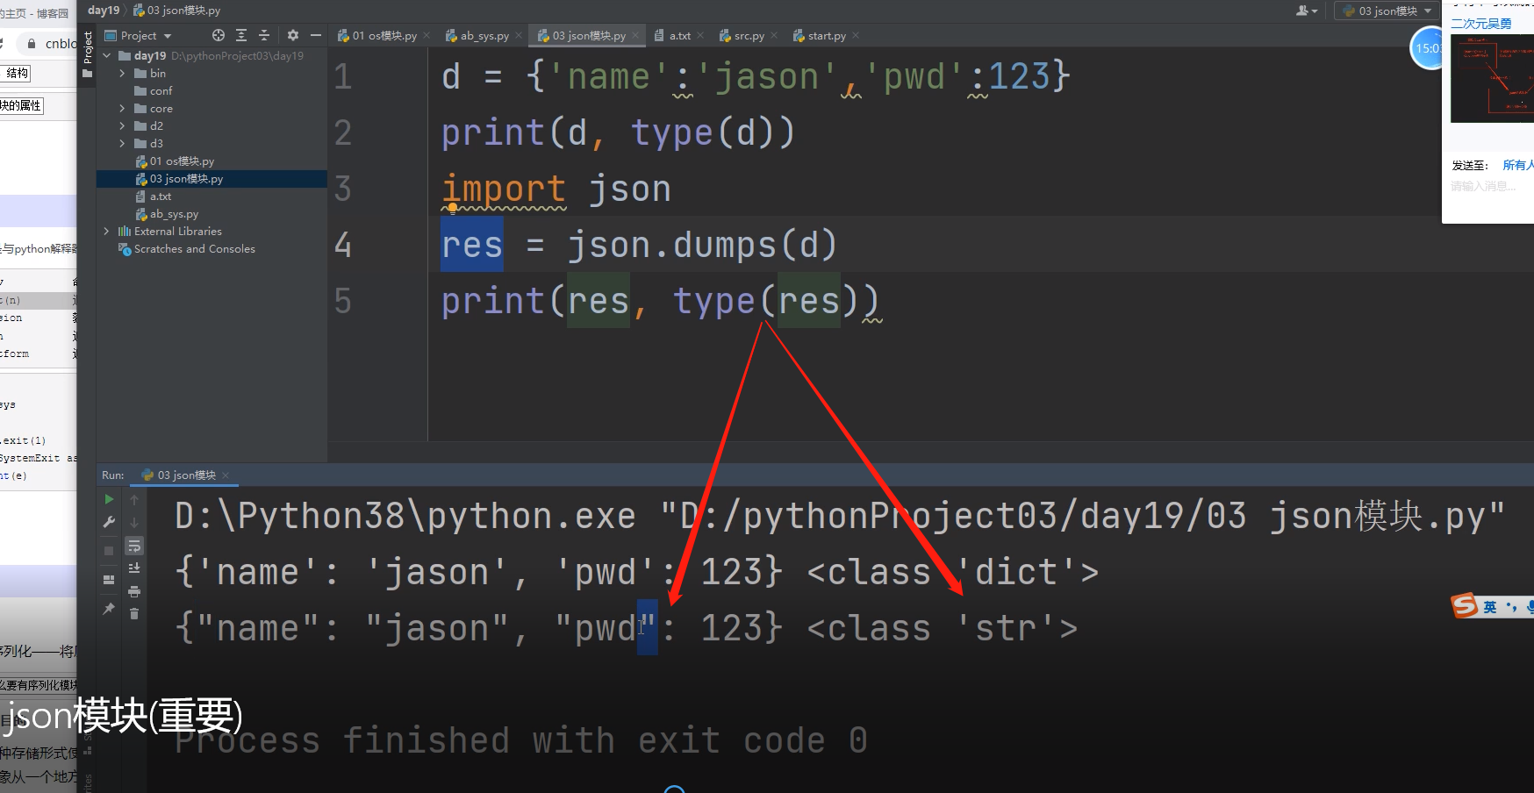This screenshot has width=1534, height=793.
Task: Select 03 json模块.py in project tree
Action: [186, 178]
